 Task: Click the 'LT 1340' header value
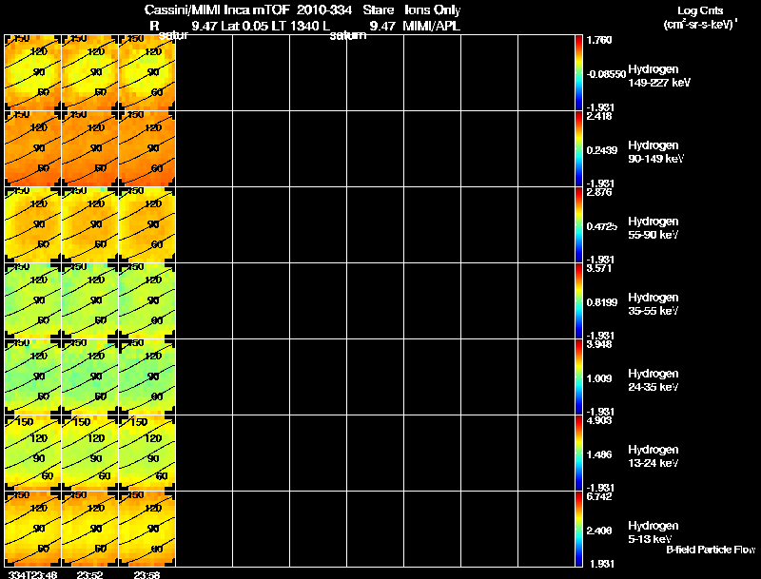294,27
